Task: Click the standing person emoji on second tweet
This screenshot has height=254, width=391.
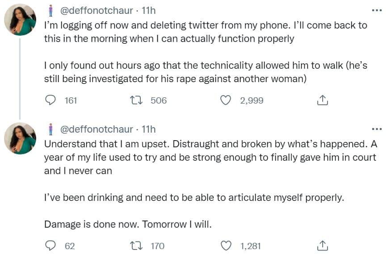Action: click(51, 129)
